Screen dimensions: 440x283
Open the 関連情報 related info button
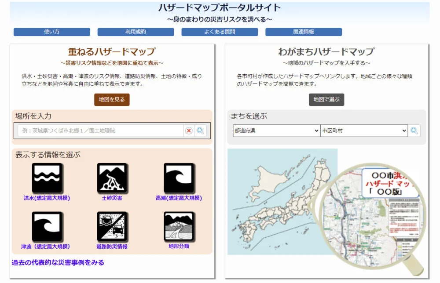(x=304, y=32)
